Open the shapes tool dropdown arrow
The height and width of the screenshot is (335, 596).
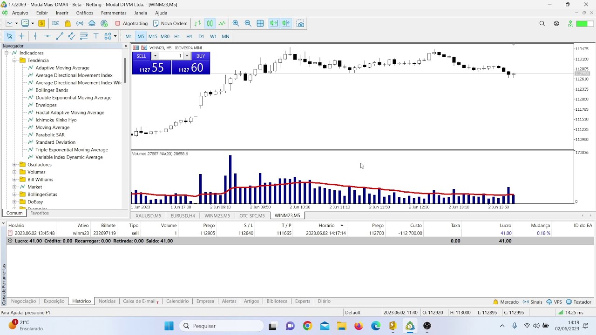coord(115,36)
